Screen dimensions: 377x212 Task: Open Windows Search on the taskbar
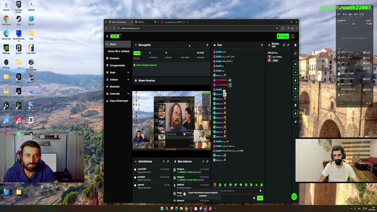[167, 208]
